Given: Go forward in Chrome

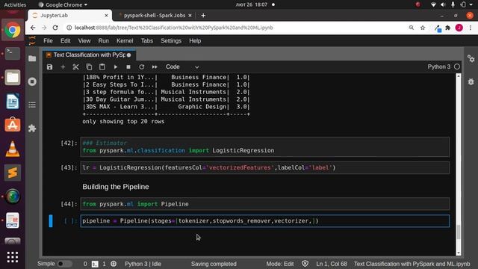Looking at the screenshot, I should [44, 28].
